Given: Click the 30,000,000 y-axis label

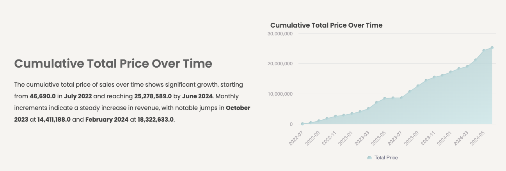Looking at the screenshot, I should tap(280, 34).
